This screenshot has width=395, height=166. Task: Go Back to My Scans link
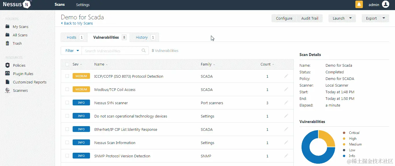[x=77, y=23]
